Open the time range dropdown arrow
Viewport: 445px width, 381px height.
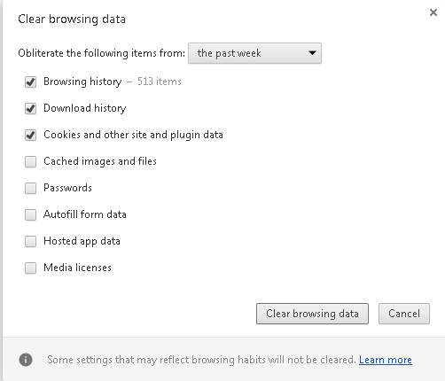point(312,53)
